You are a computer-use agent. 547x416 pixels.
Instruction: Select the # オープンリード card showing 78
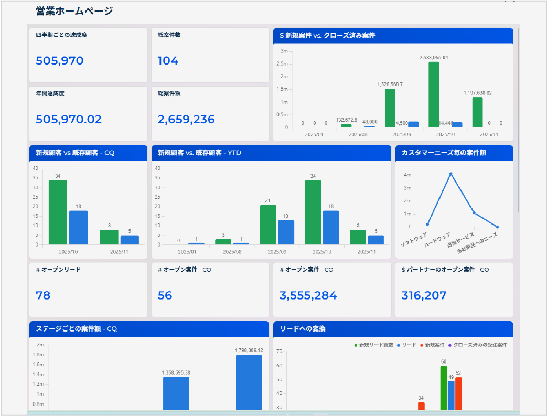click(x=88, y=290)
